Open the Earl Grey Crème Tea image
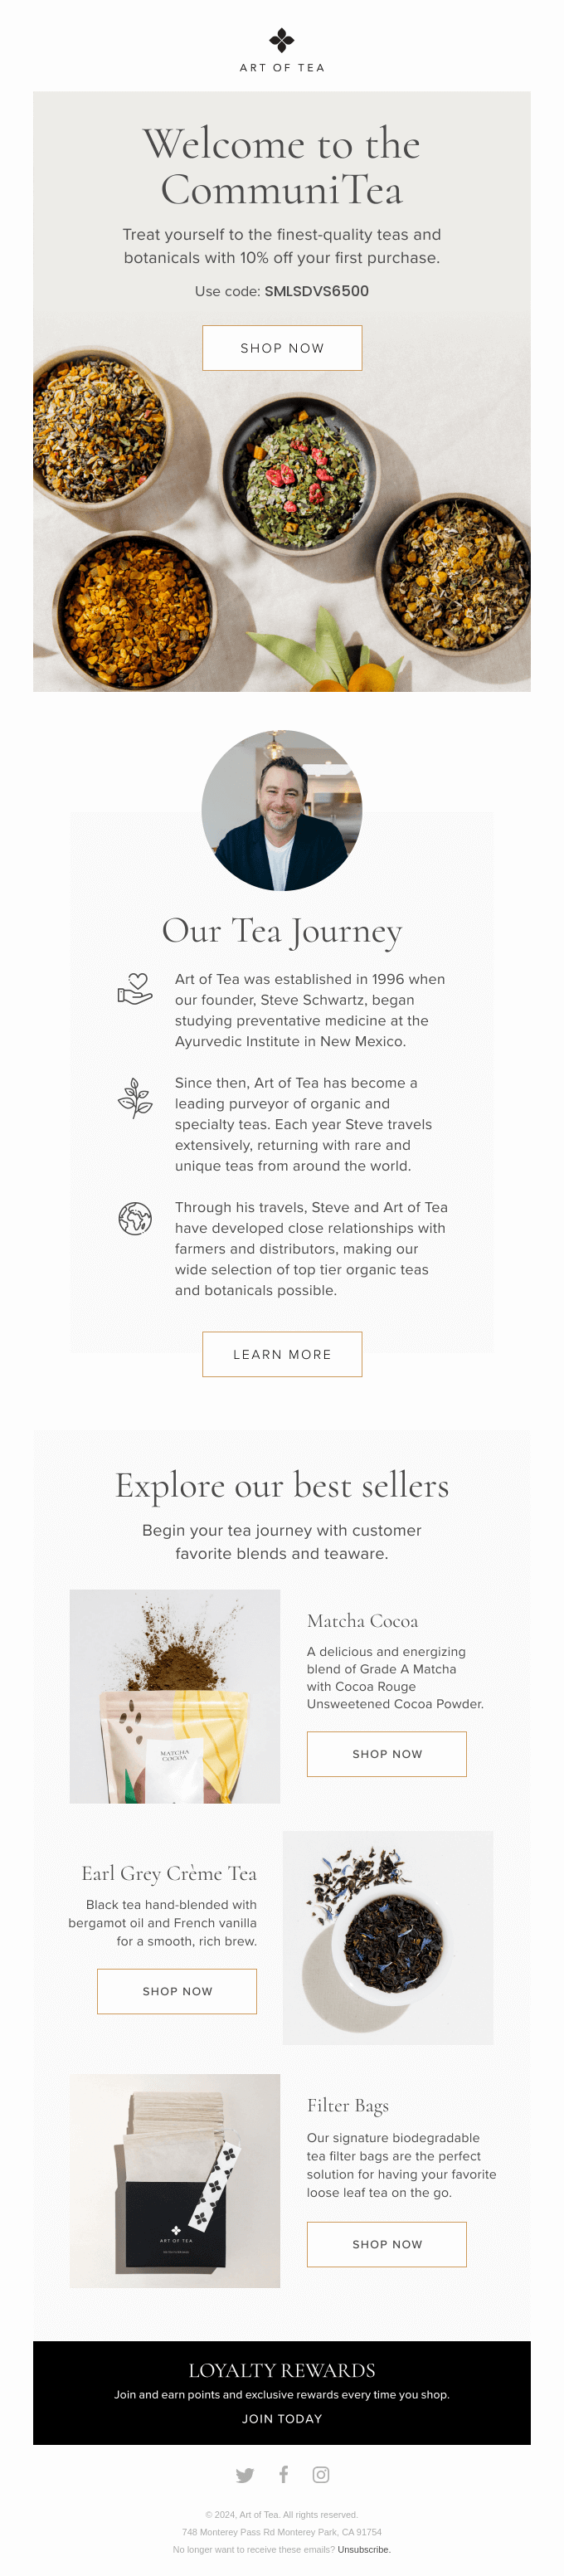Image resolution: width=564 pixels, height=2576 pixels. point(388,1936)
